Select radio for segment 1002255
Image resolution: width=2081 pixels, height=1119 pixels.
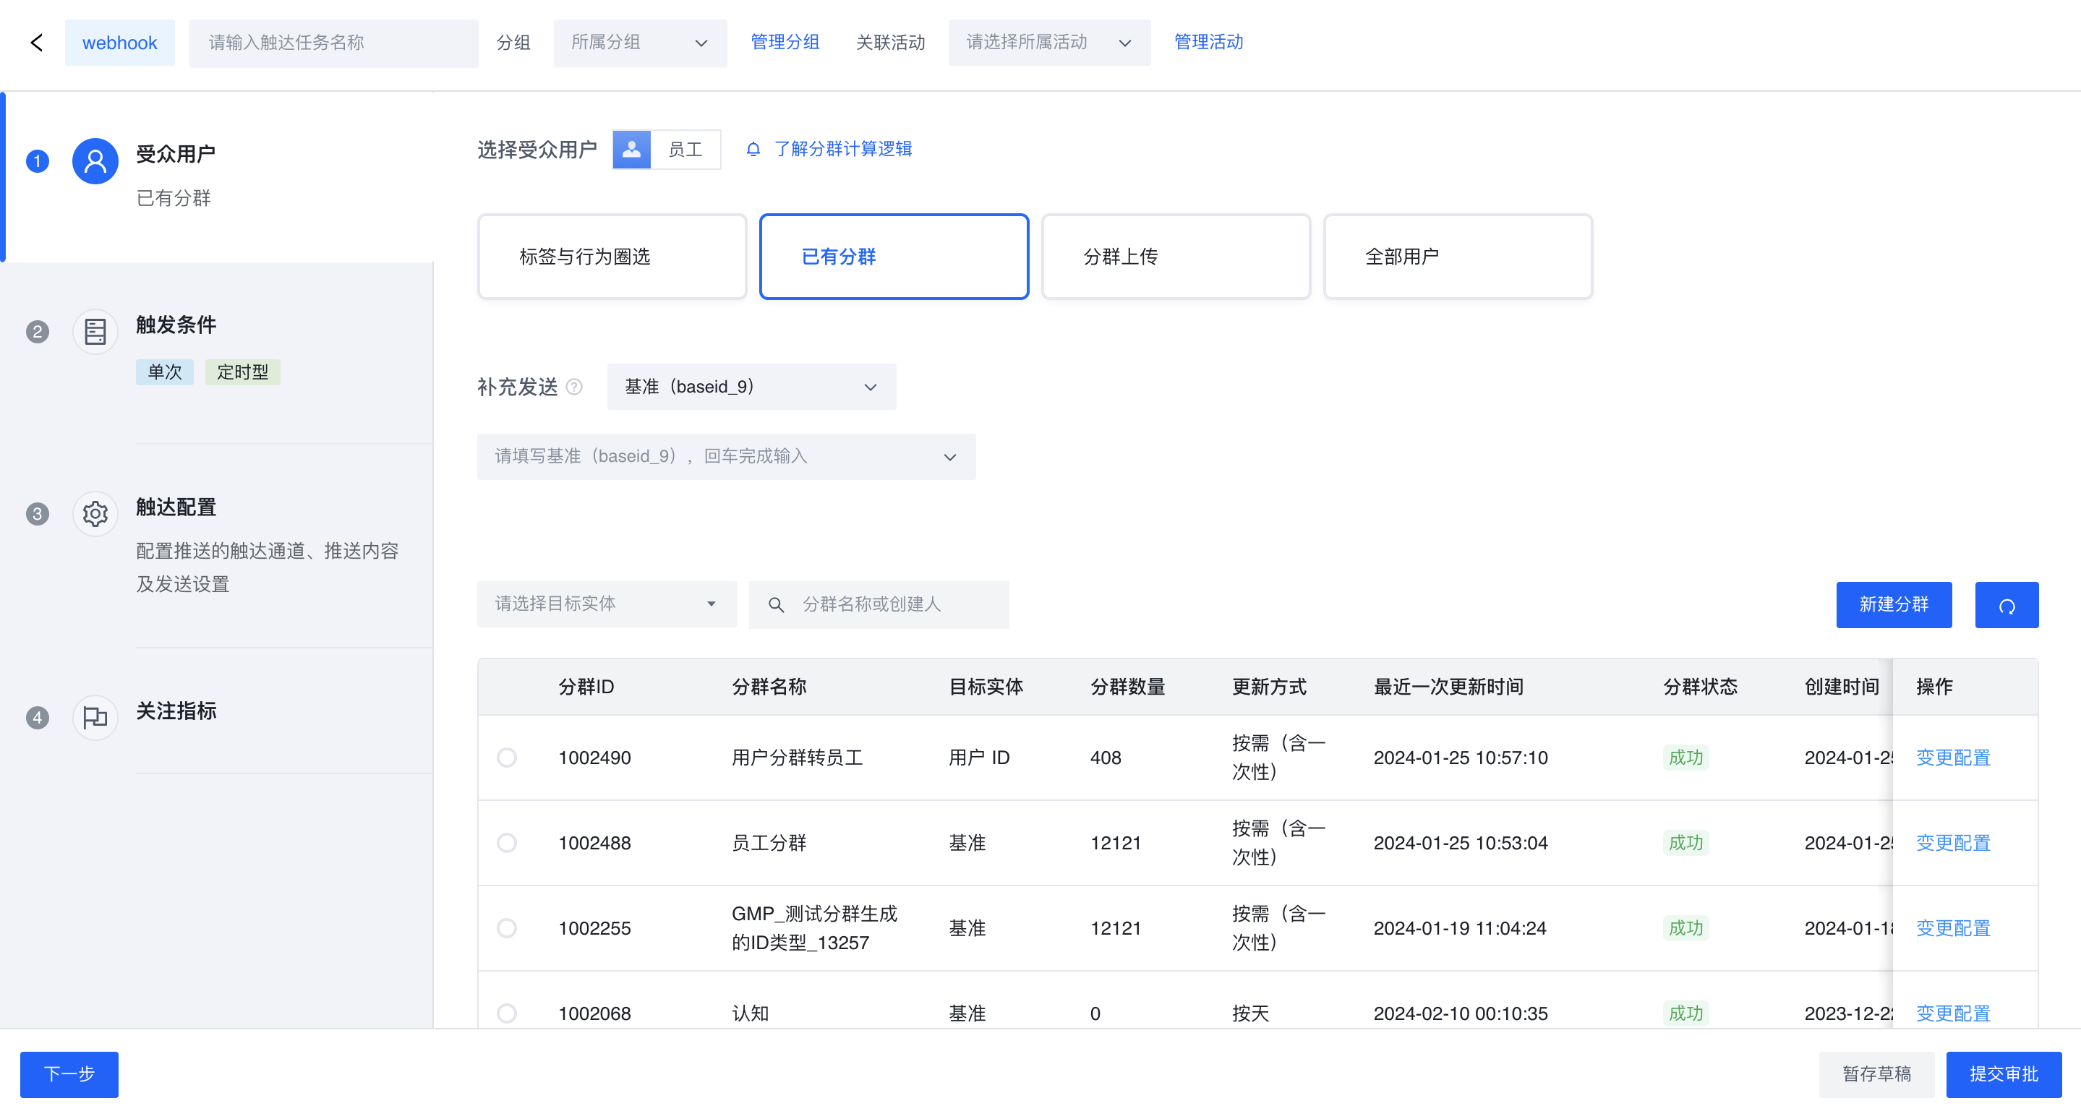507,927
